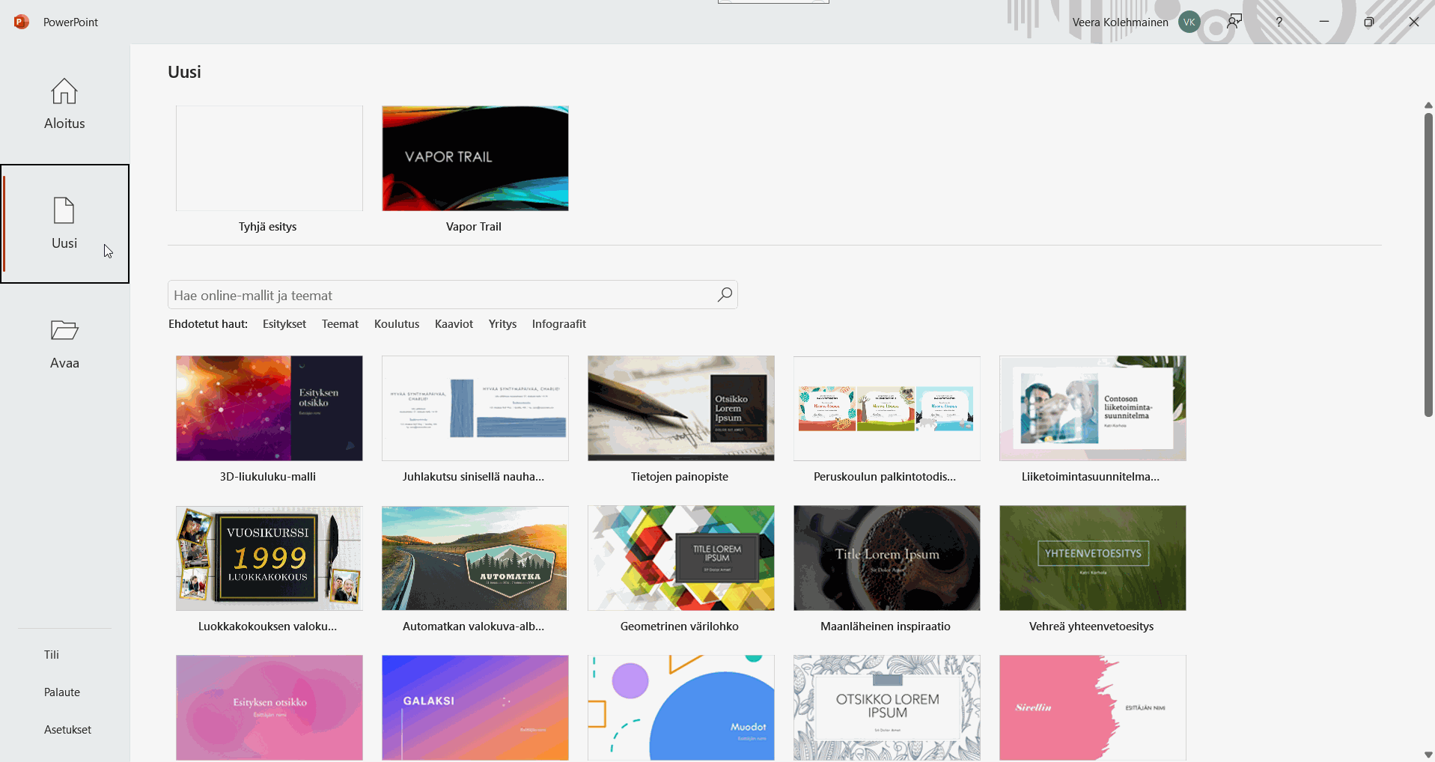Open the Vehreä yhteenvetoesitys template
Image resolution: width=1435 pixels, height=762 pixels.
click(1093, 558)
